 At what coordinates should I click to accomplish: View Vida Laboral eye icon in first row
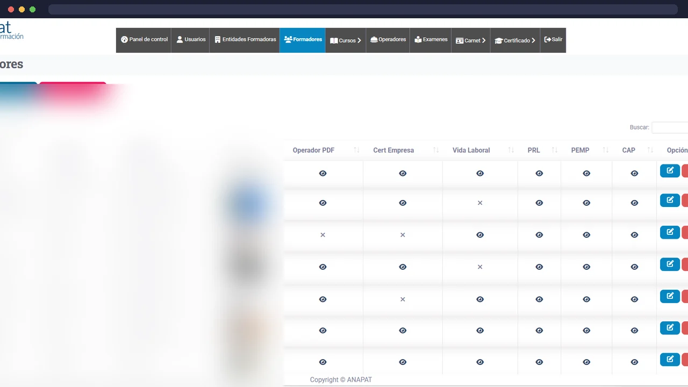[x=480, y=173]
